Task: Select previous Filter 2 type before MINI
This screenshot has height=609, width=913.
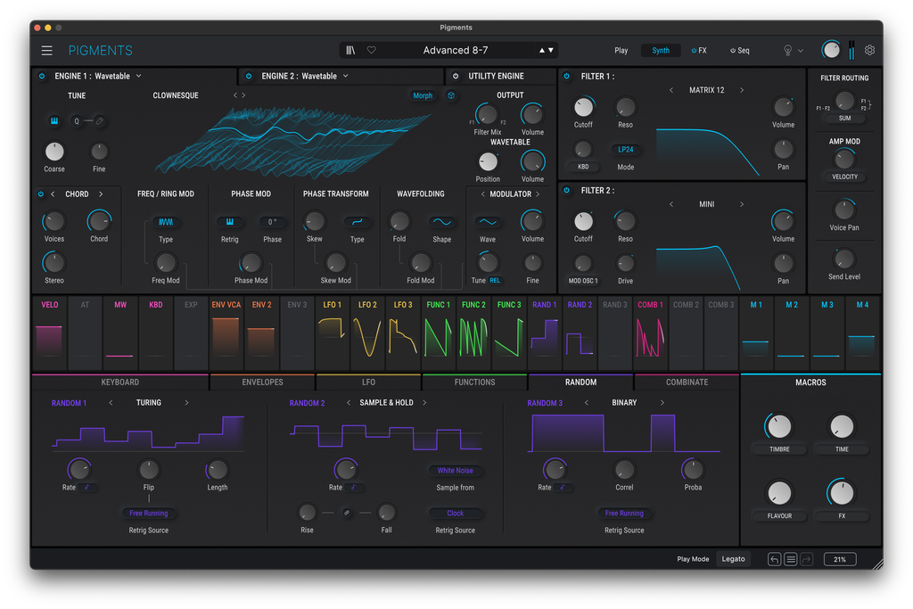Action: (671, 204)
